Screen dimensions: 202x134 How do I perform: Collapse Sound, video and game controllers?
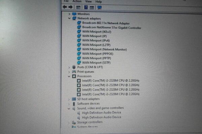coord(69,109)
